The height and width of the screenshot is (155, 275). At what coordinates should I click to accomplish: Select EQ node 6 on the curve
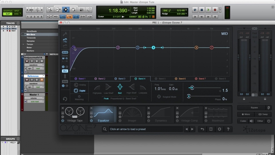coord(196,48)
